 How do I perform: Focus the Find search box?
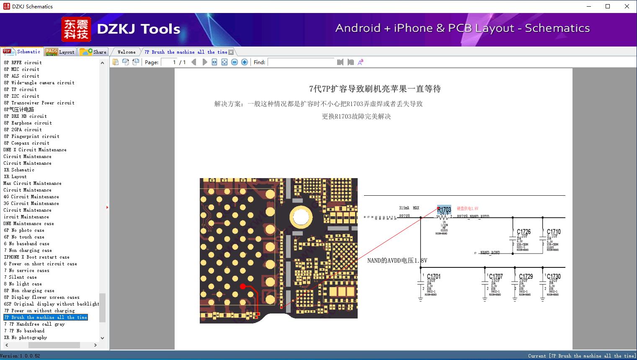tap(302, 62)
